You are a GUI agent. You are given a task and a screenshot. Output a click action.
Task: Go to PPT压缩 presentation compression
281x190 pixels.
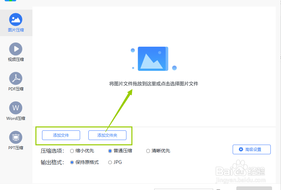(16, 140)
